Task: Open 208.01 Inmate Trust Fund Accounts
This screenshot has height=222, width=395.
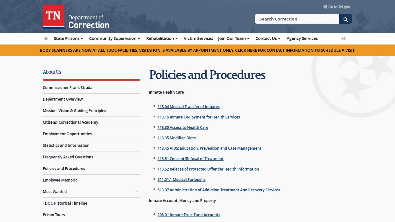Action: tap(189, 215)
